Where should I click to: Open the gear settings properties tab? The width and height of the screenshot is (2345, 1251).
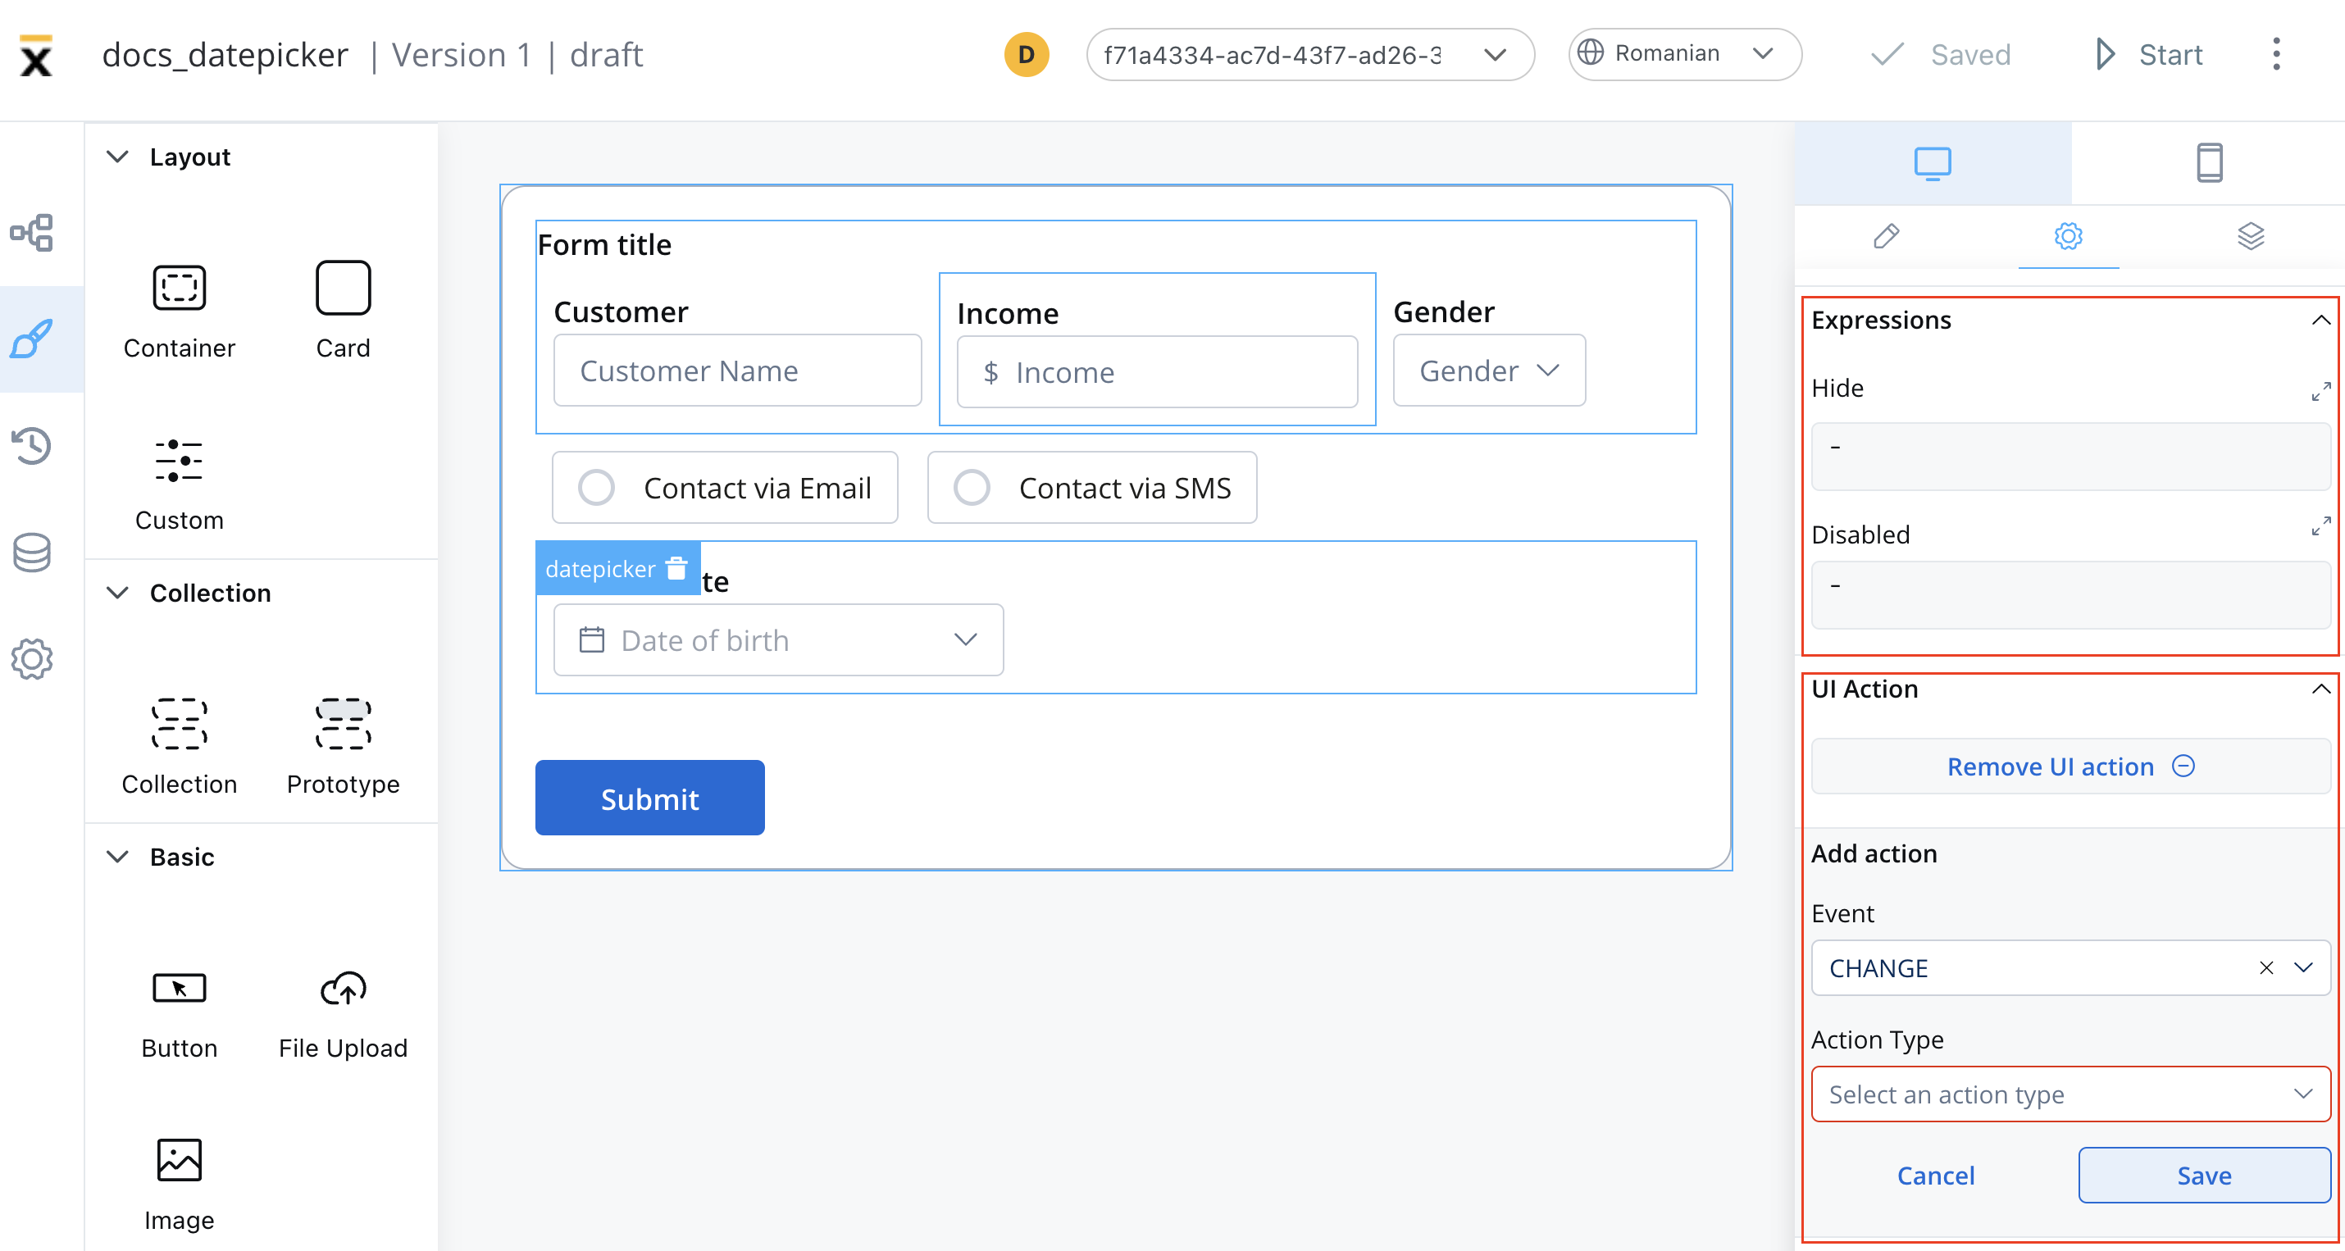tap(2068, 237)
